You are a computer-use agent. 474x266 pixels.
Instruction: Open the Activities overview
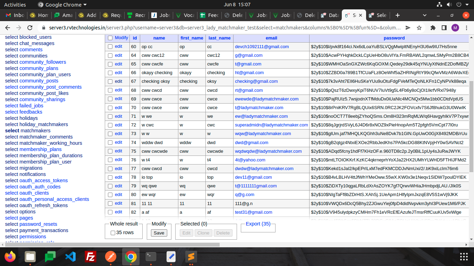[15, 5]
